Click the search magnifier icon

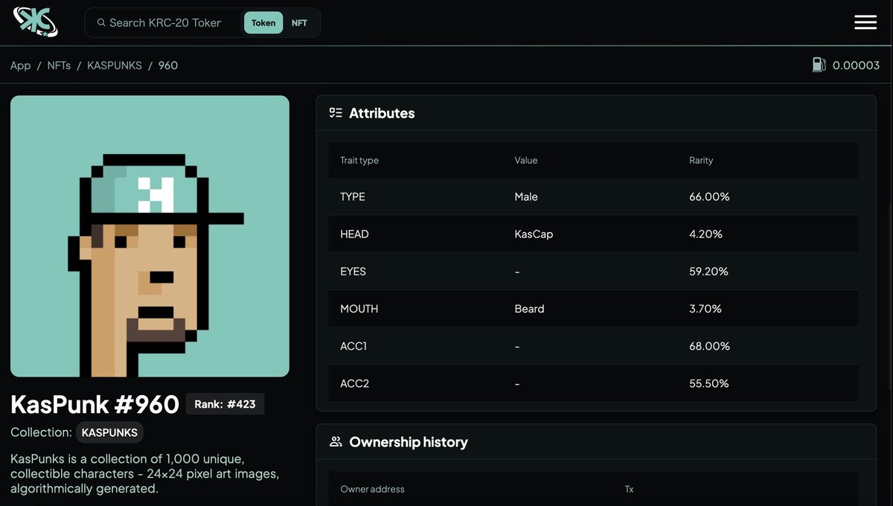(x=101, y=22)
